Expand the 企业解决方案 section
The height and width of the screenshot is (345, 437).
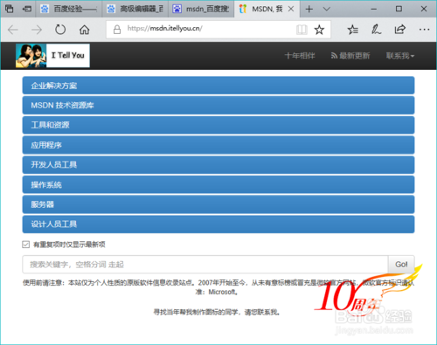[x=218, y=86]
